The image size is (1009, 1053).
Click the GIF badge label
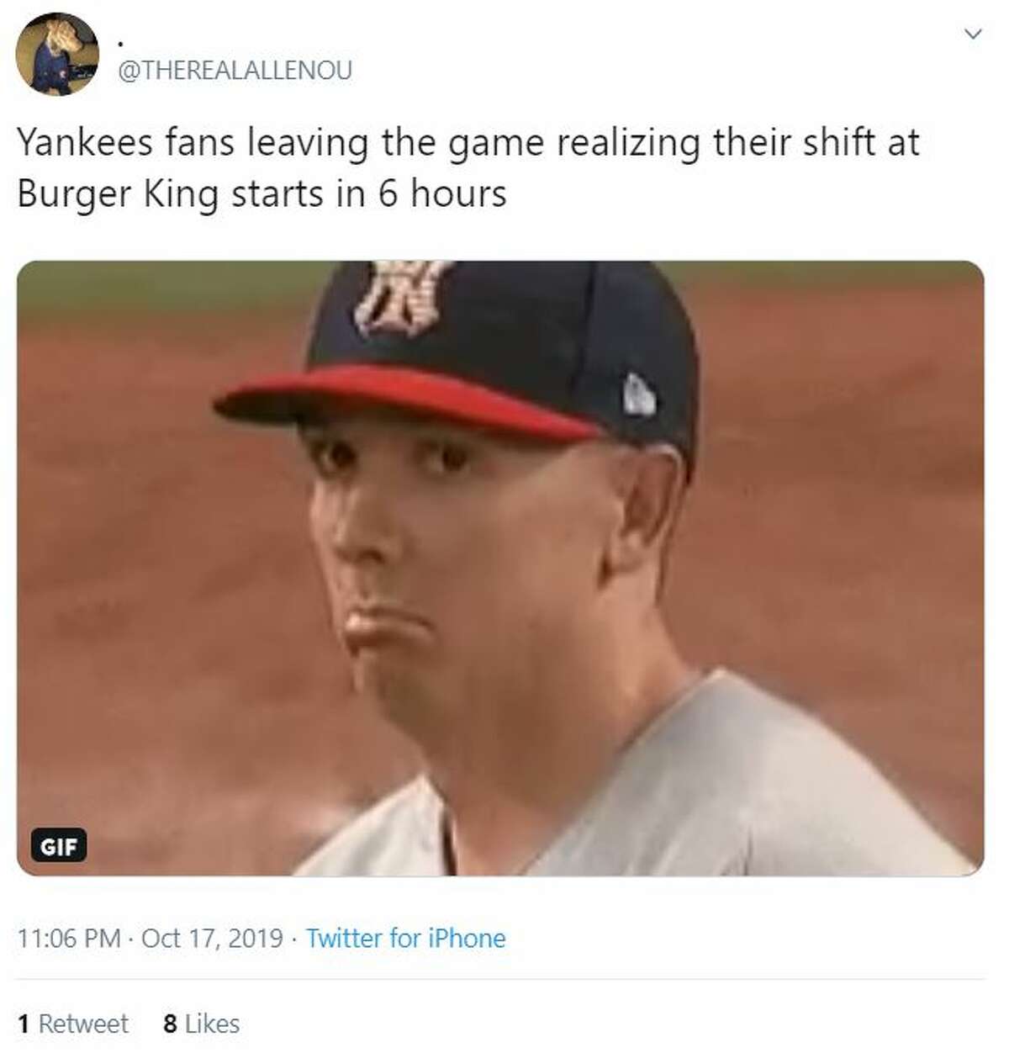point(59,845)
